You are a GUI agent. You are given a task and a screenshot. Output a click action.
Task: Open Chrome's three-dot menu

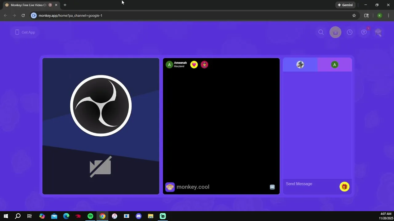click(388, 15)
